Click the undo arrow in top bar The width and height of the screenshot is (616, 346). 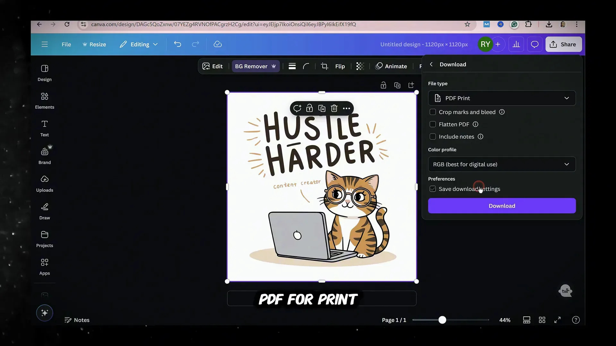177,44
